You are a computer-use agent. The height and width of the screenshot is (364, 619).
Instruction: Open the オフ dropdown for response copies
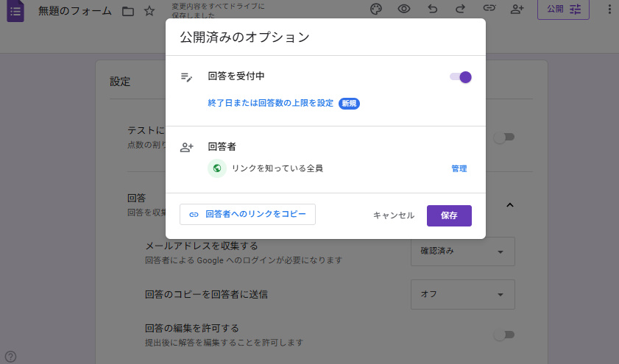(462, 294)
